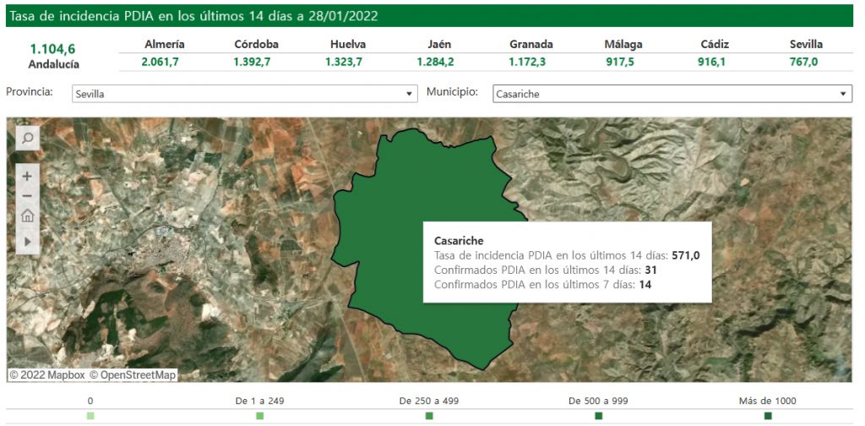Image resolution: width=865 pixels, height=426 pixels.
Task: Click the 'Más de 1000' legend swatch
Action: [768, 416]
